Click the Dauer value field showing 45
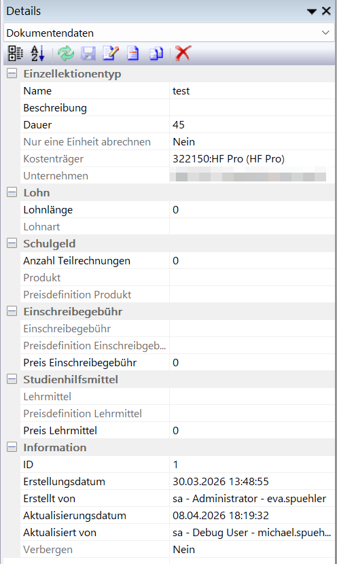The image size is (337, 564). tap(252, 124)
